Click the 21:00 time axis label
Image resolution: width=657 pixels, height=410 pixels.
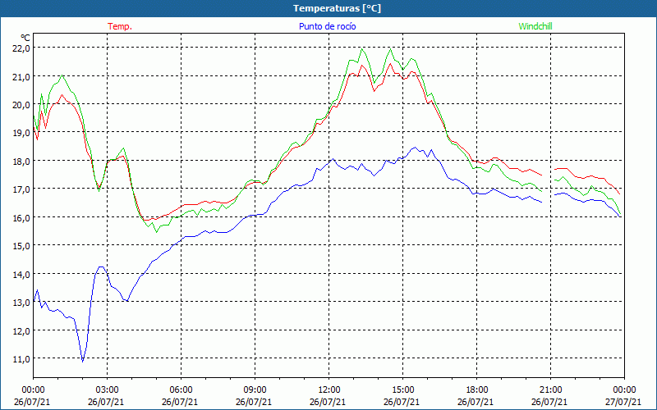(x=550, y=390)
